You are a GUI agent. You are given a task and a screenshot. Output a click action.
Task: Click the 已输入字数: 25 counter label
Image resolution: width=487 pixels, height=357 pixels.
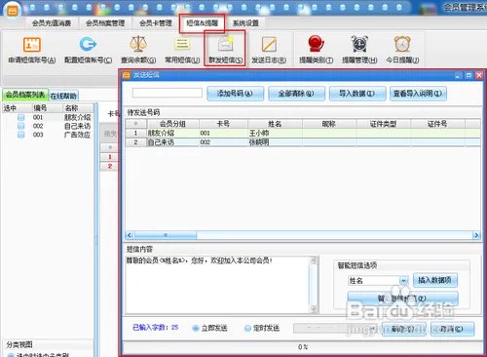point(156,327)
